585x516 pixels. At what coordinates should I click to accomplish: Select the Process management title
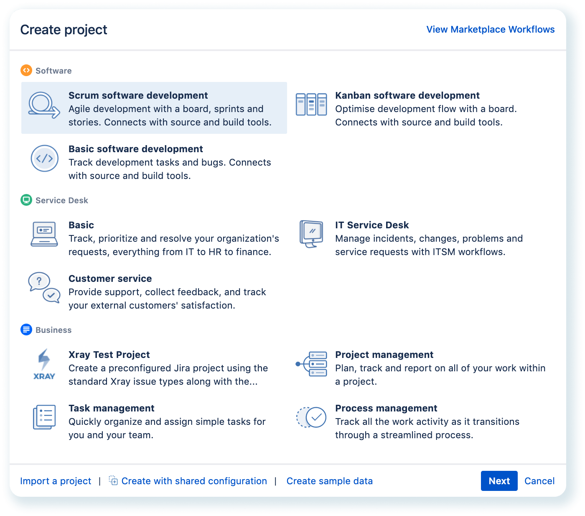386,408
